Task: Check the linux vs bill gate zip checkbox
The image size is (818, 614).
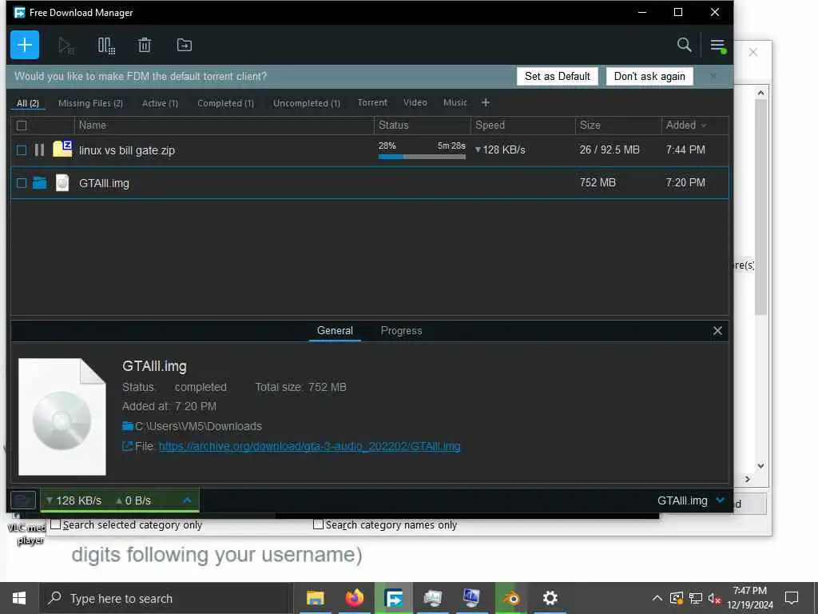Action: point(22,150)
